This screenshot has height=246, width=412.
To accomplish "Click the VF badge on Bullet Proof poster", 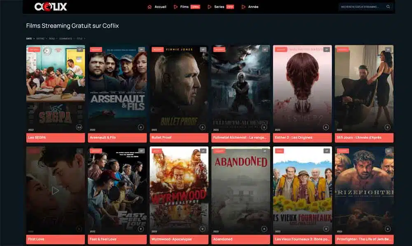I will [x=203, y=49].
